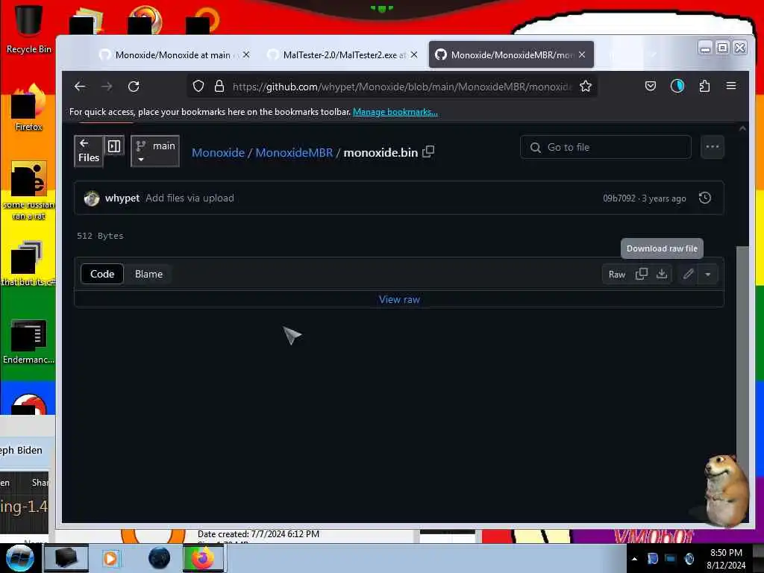Click the View raw link

[399, 300]
